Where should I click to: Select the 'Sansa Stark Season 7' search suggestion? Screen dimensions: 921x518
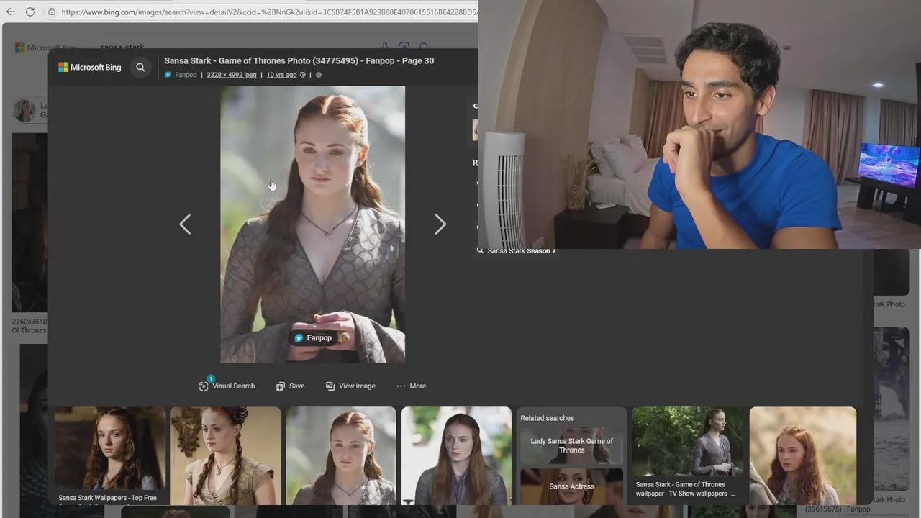(522, 250)
